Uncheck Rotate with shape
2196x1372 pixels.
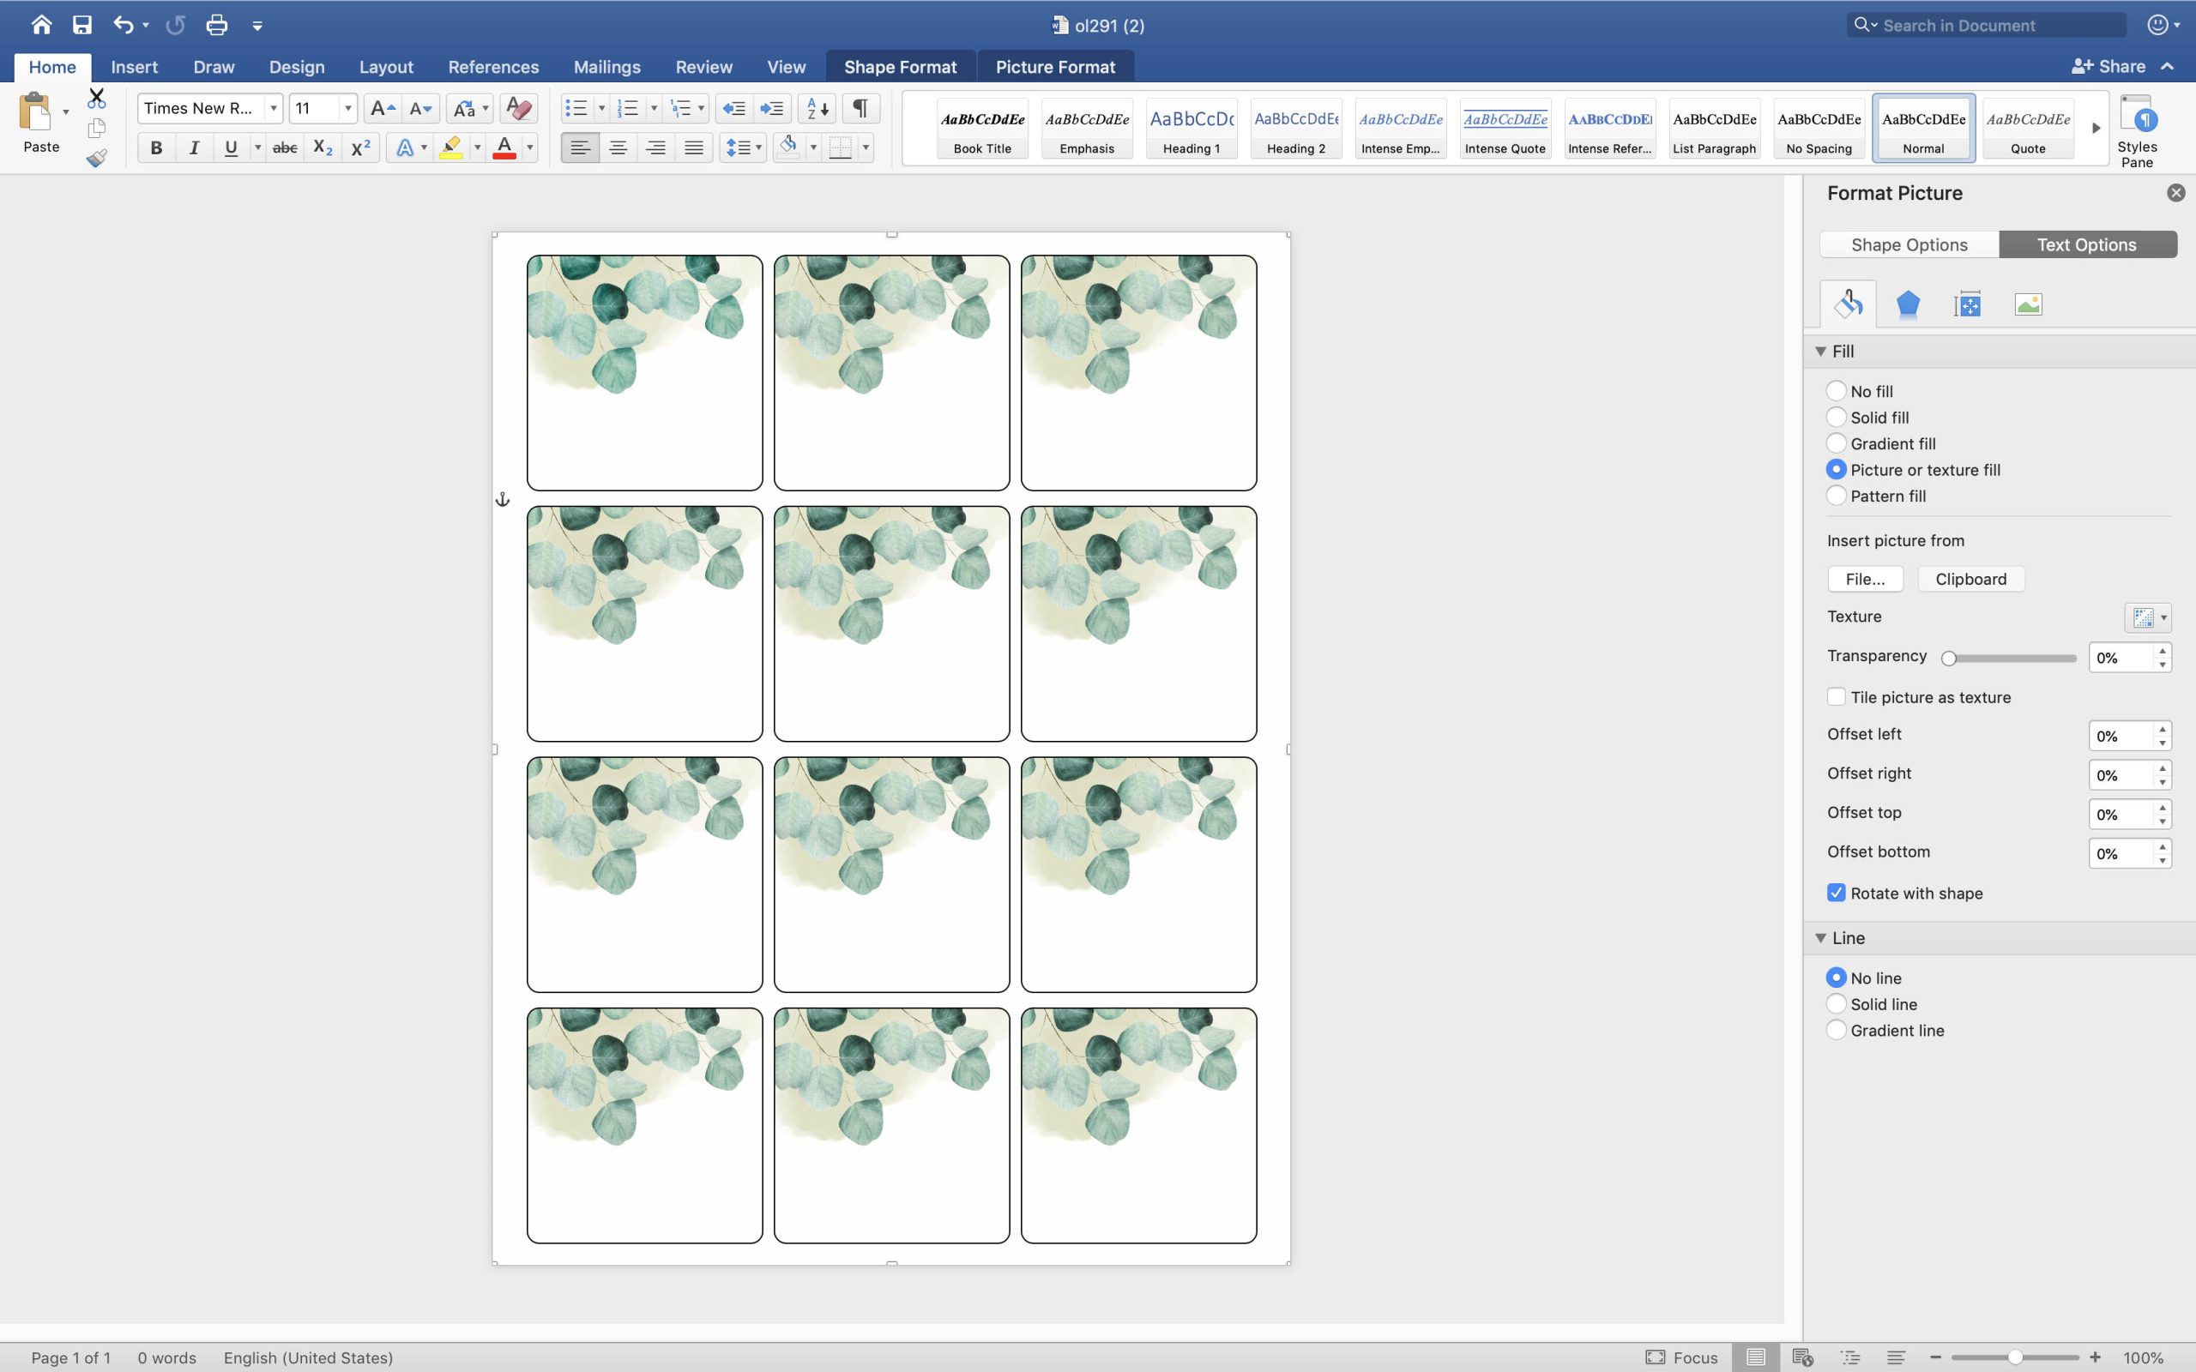tap(1836, 893)
